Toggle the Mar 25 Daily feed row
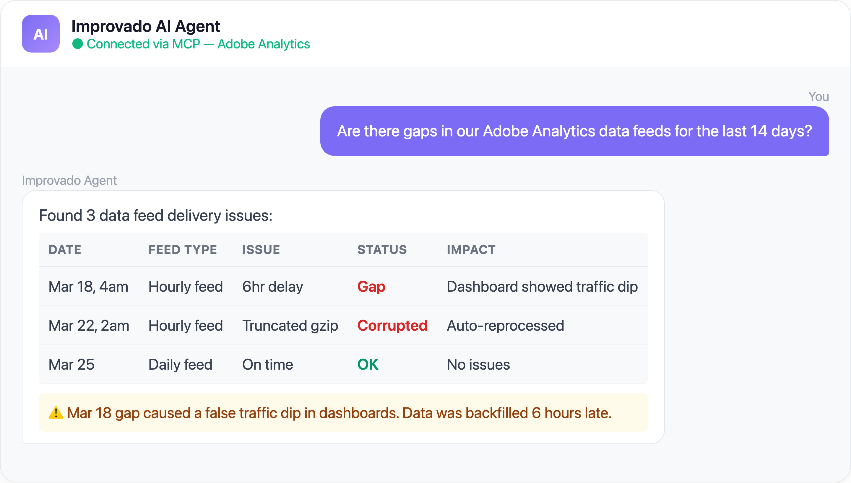Viewport: 851px width, 483px height. (x=342, y=364)
